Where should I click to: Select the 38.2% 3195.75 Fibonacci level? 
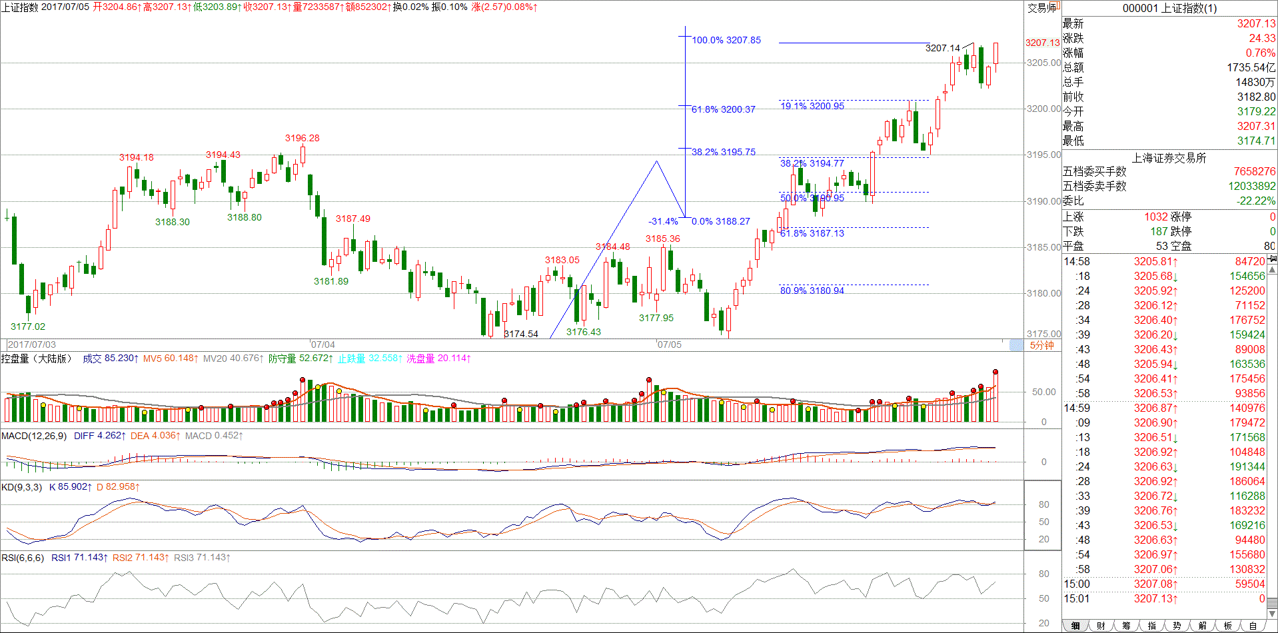(724, 152)
